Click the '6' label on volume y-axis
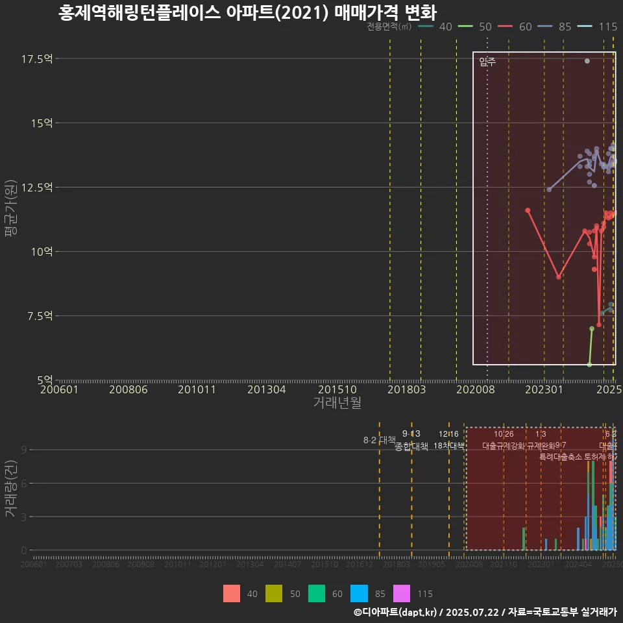Viewport: 623px width, 623px height. click(24, 483)
